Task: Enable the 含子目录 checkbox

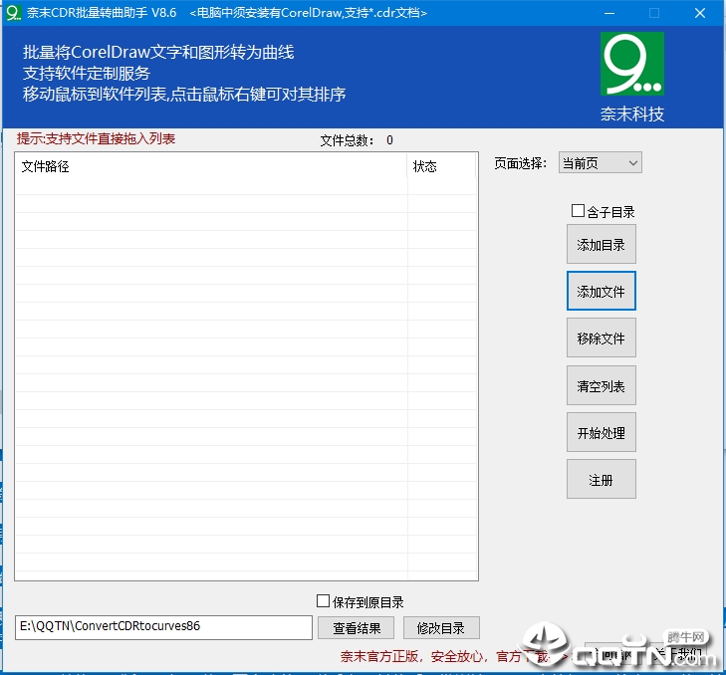Action: tap(578, 211)
